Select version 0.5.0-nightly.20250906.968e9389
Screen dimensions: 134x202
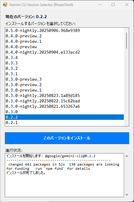64,30
